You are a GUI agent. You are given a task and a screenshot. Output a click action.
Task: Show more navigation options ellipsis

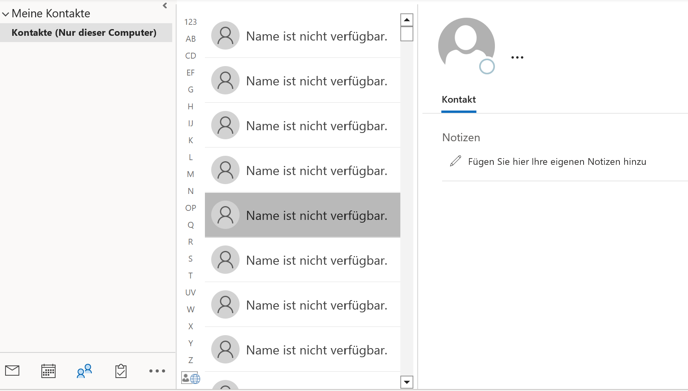coord(157,371)
